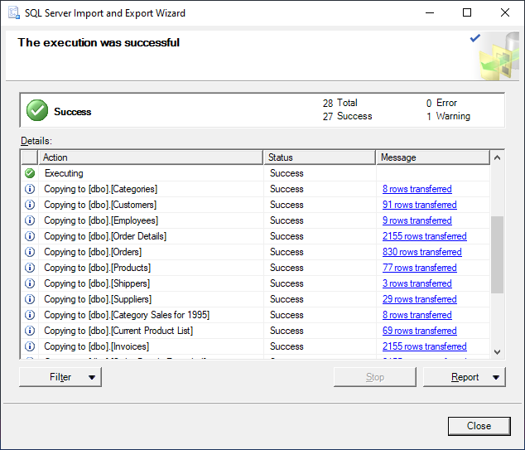The image size is (525, 450).
Task: Minimize the Import and Export Wizard window
Action: click(430, 12)
